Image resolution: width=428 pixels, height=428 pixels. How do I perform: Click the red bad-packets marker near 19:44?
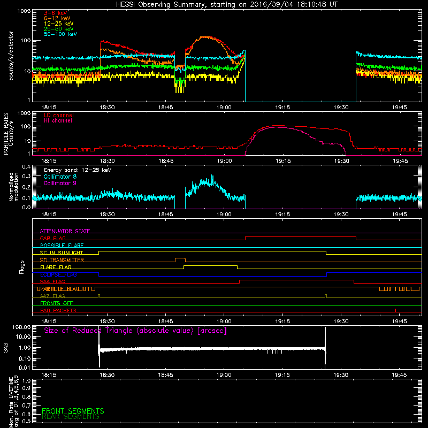click(395, 310)
